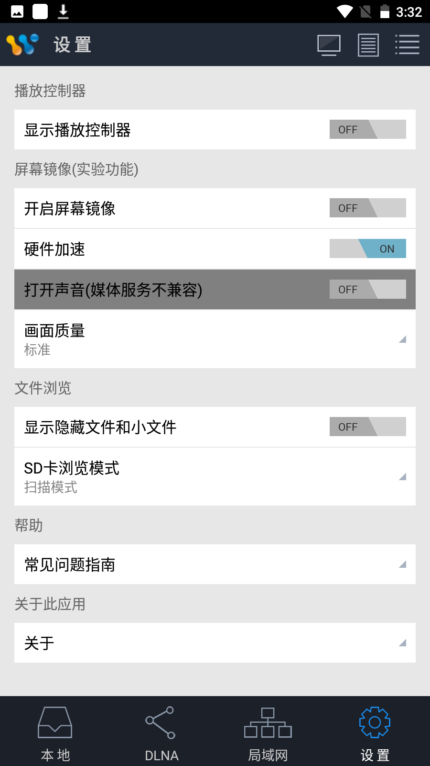Disable the 硬件加速 toggle
The width and height of the screenshot is (430, 766).
click(x=367, y=248)
